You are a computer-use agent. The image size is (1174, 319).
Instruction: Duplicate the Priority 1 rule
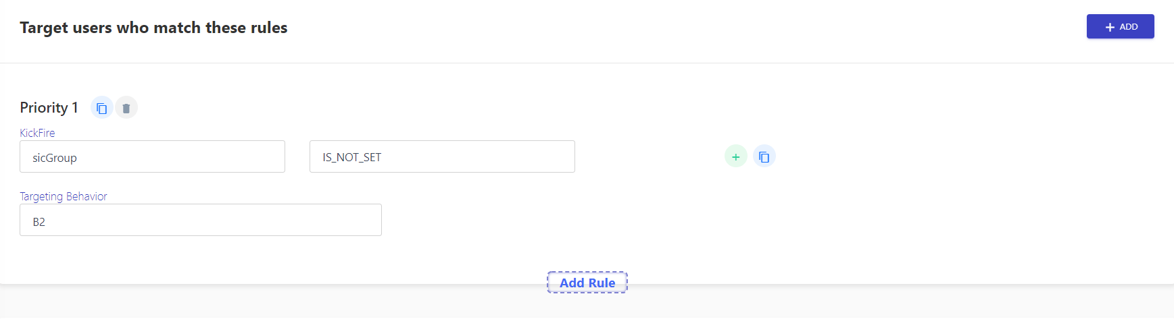(101, 108)
